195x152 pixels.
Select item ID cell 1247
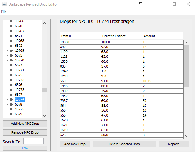pos(80,71)
